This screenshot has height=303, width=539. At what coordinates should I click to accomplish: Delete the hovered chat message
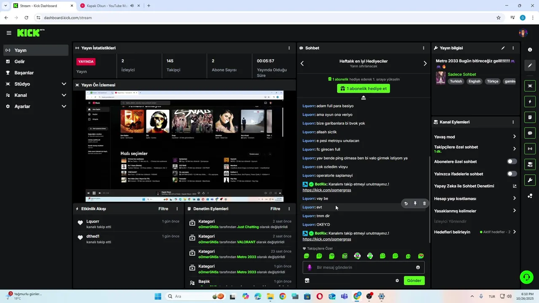(424, 204)
